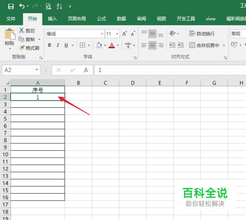Expand the 粘贴 options arrow

tap(10, 49)
